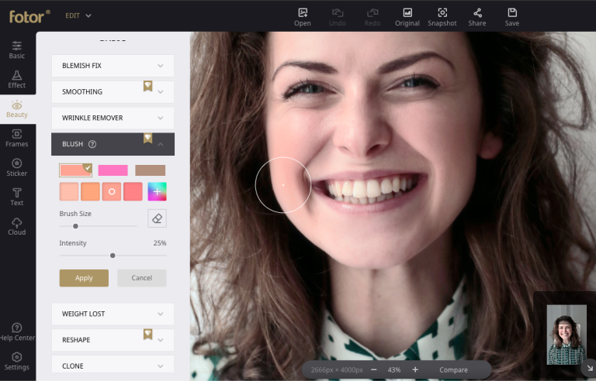Expand the RESHAPE section
This screenshot has width=596, height=381.
pyautogui.click(x=113, y=340)
